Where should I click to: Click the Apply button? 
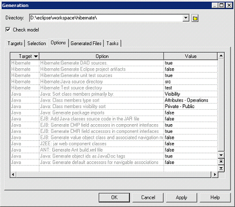coord(182,197)
